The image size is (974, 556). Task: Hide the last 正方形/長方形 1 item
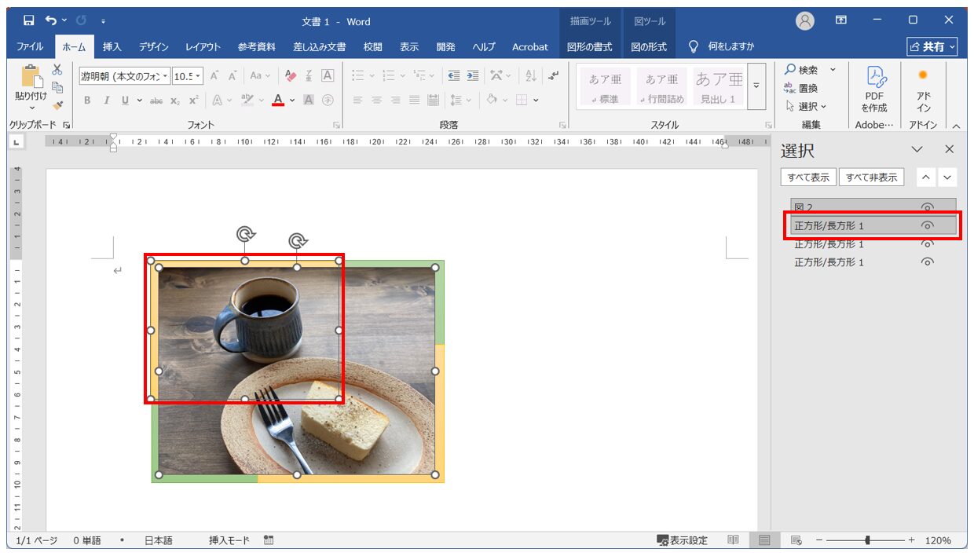pyautogui.click(x=927, y=262)
